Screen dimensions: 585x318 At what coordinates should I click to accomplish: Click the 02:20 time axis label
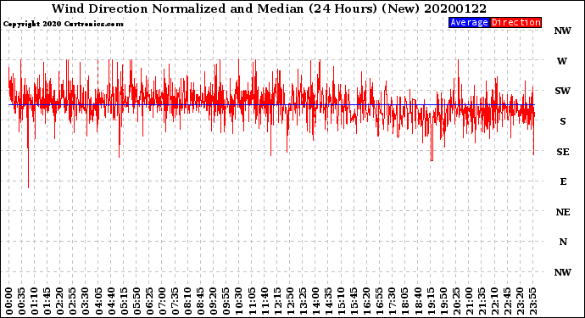coord(60,301)
